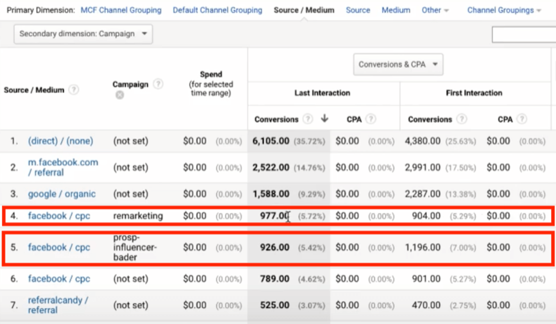The height and width of the screenshot is (324, 556).
Task: Click the table search input field
Action: pos(523,35)
